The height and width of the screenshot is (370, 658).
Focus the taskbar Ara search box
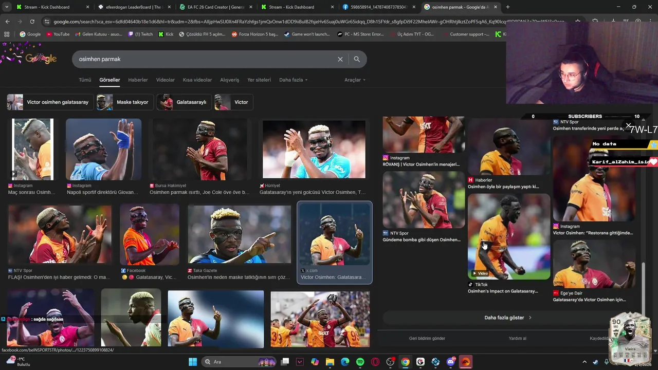pos(240,362)
